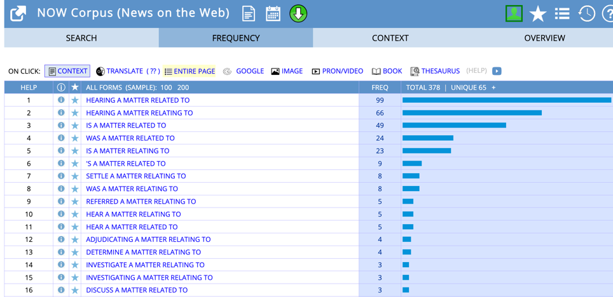Screen dimensions: 613x297
Task: Open the white star favorites icon in header
Action: [538, 15]
